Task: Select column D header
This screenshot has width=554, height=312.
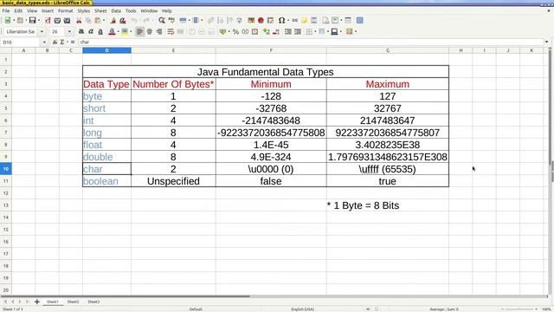Action: tap(106, 50)
